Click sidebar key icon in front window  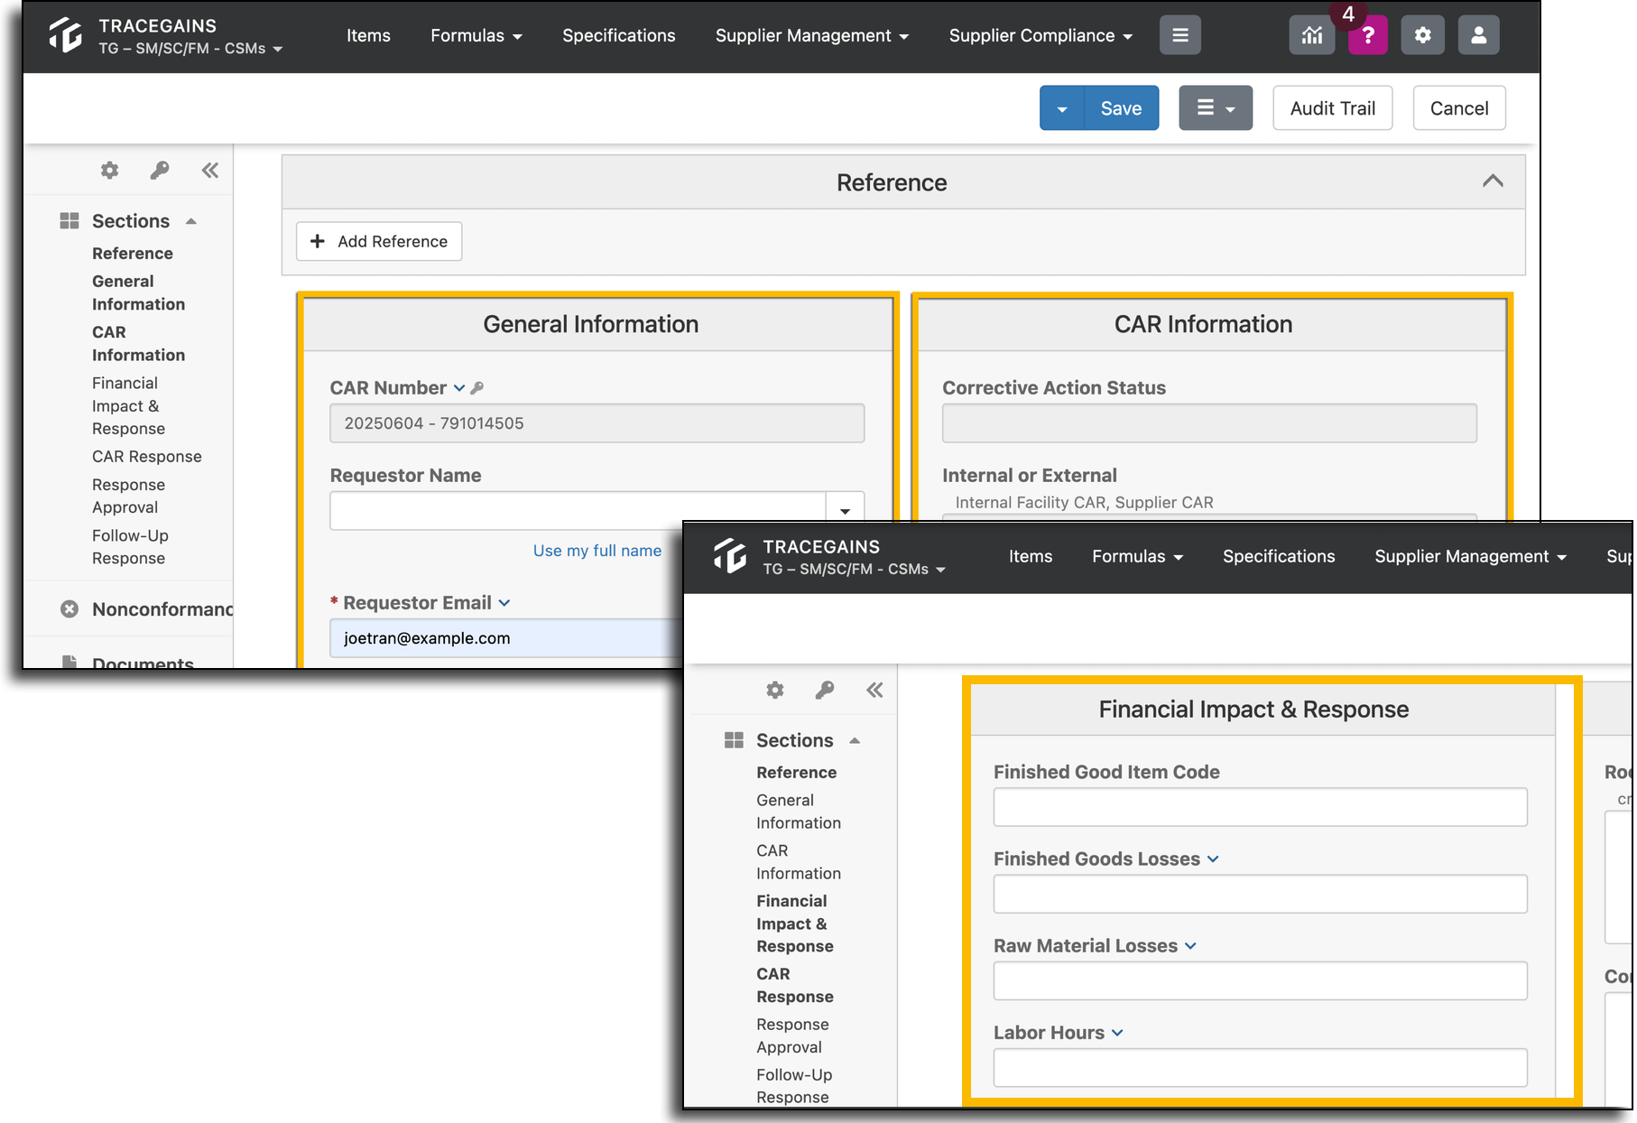[x=825, y=691]
